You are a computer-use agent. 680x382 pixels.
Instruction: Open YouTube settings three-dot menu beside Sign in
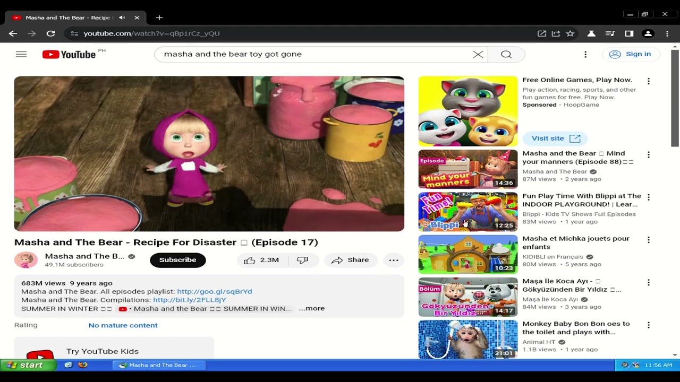[x=585, y=54]
